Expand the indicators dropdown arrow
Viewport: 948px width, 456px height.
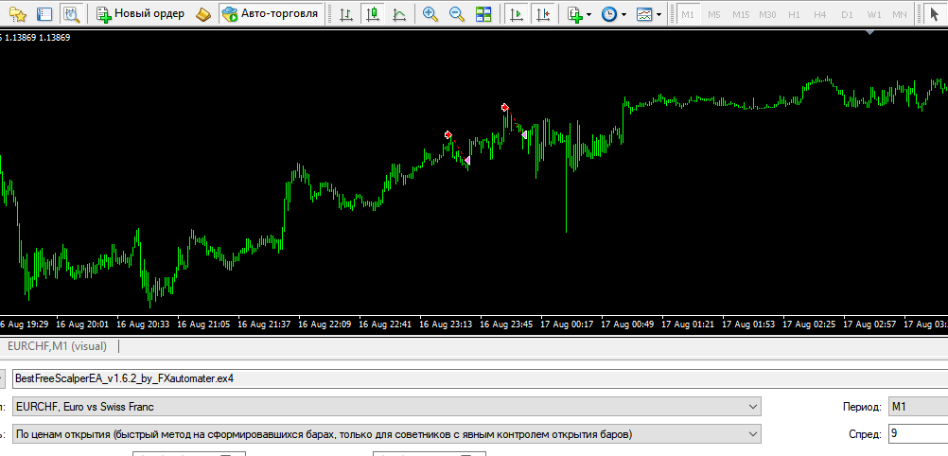588,14
